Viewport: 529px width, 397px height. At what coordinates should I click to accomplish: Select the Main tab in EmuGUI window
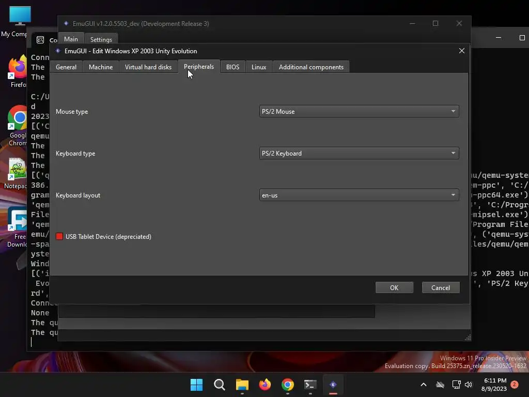pos(71,39)
